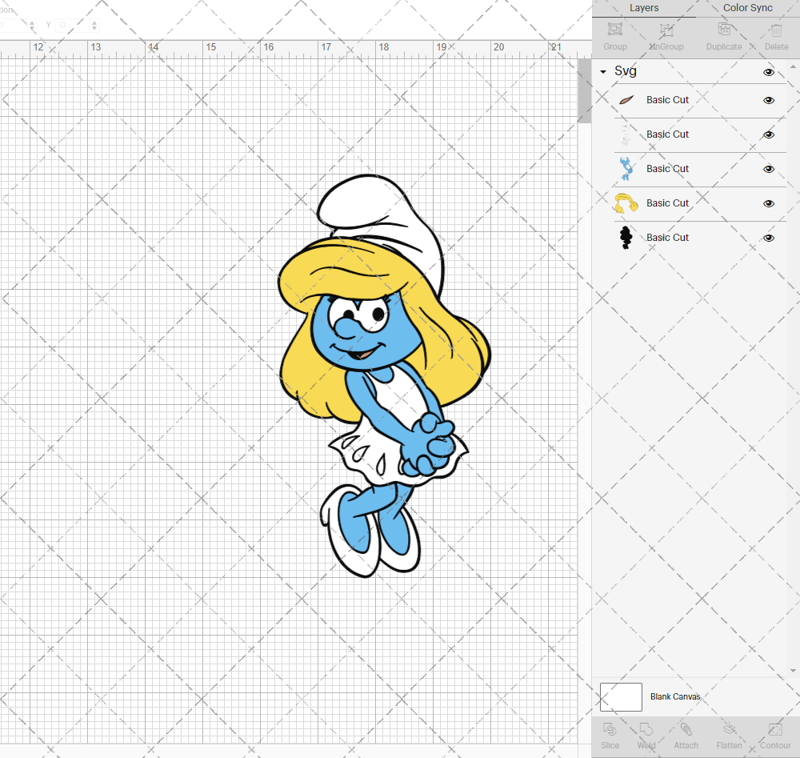Click the Delete trash icon
This screenshot has height=758, width=800.
pos(776,30)
